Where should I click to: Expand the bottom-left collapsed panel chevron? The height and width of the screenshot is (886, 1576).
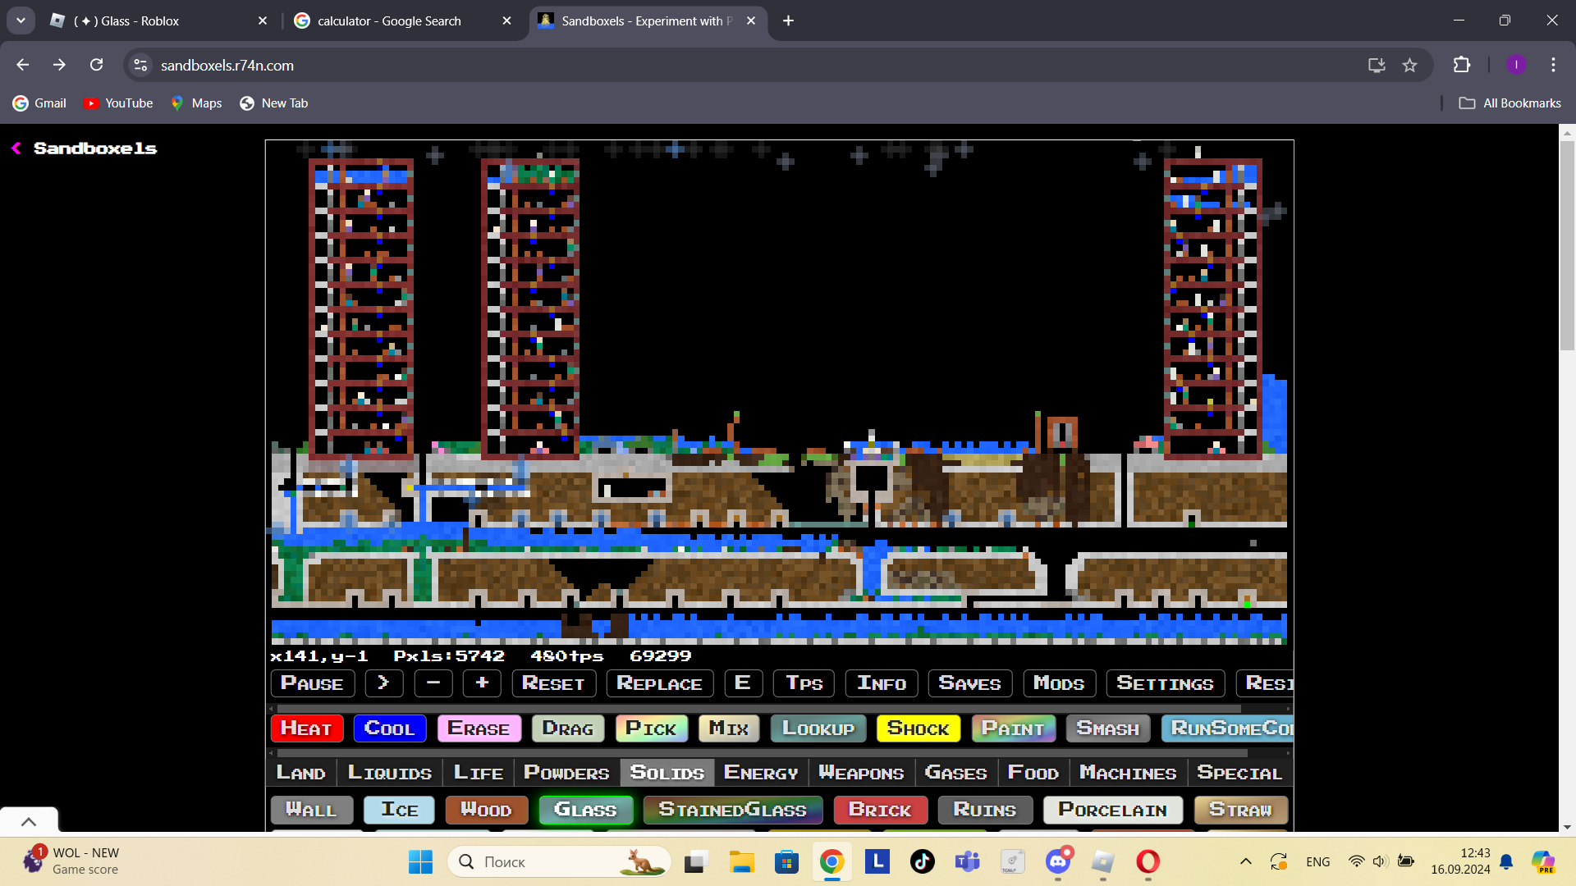pos(29,821)
